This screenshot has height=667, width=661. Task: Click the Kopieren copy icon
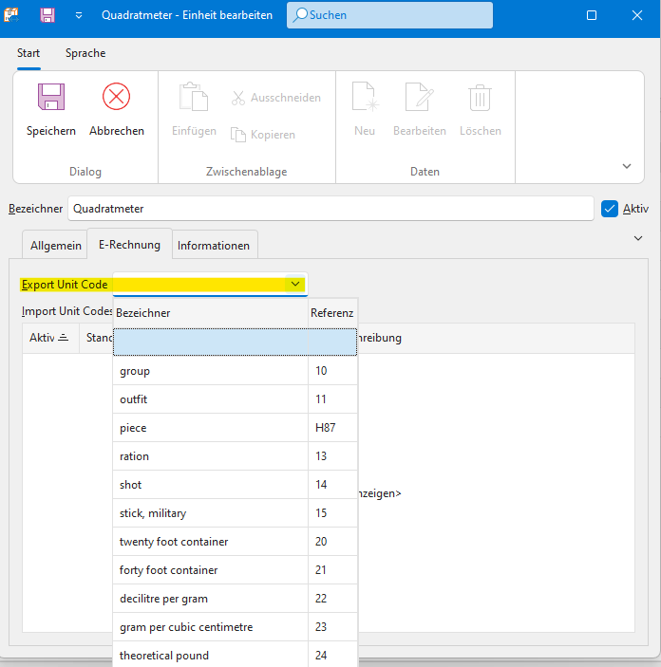tap(238, 135)
